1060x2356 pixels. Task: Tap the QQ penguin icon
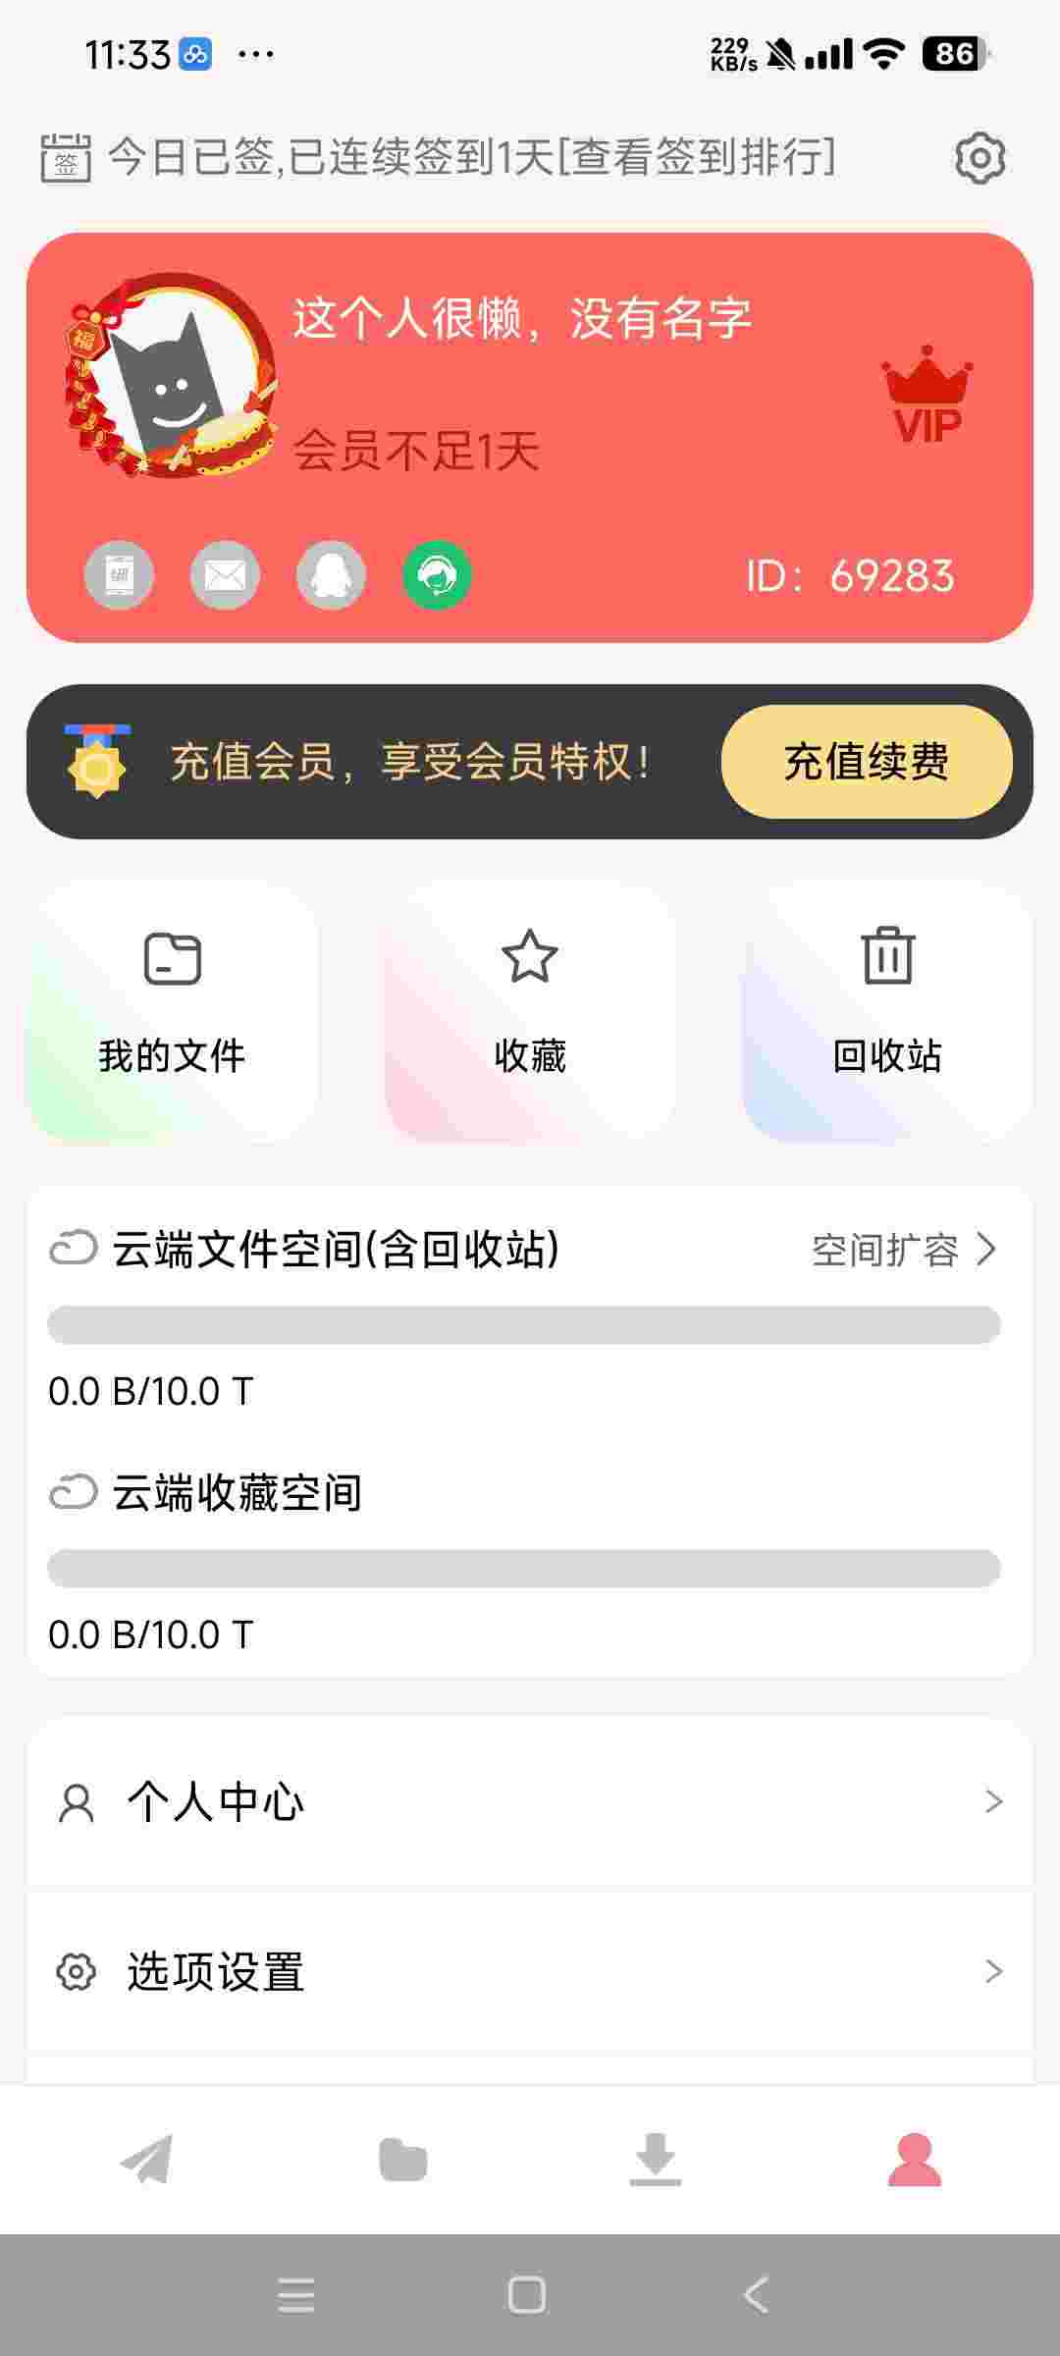coord(331,575)
